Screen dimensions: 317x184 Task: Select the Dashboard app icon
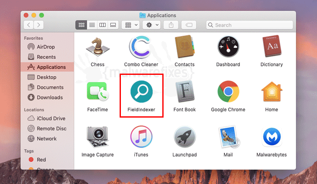click(x=228, y=47)
